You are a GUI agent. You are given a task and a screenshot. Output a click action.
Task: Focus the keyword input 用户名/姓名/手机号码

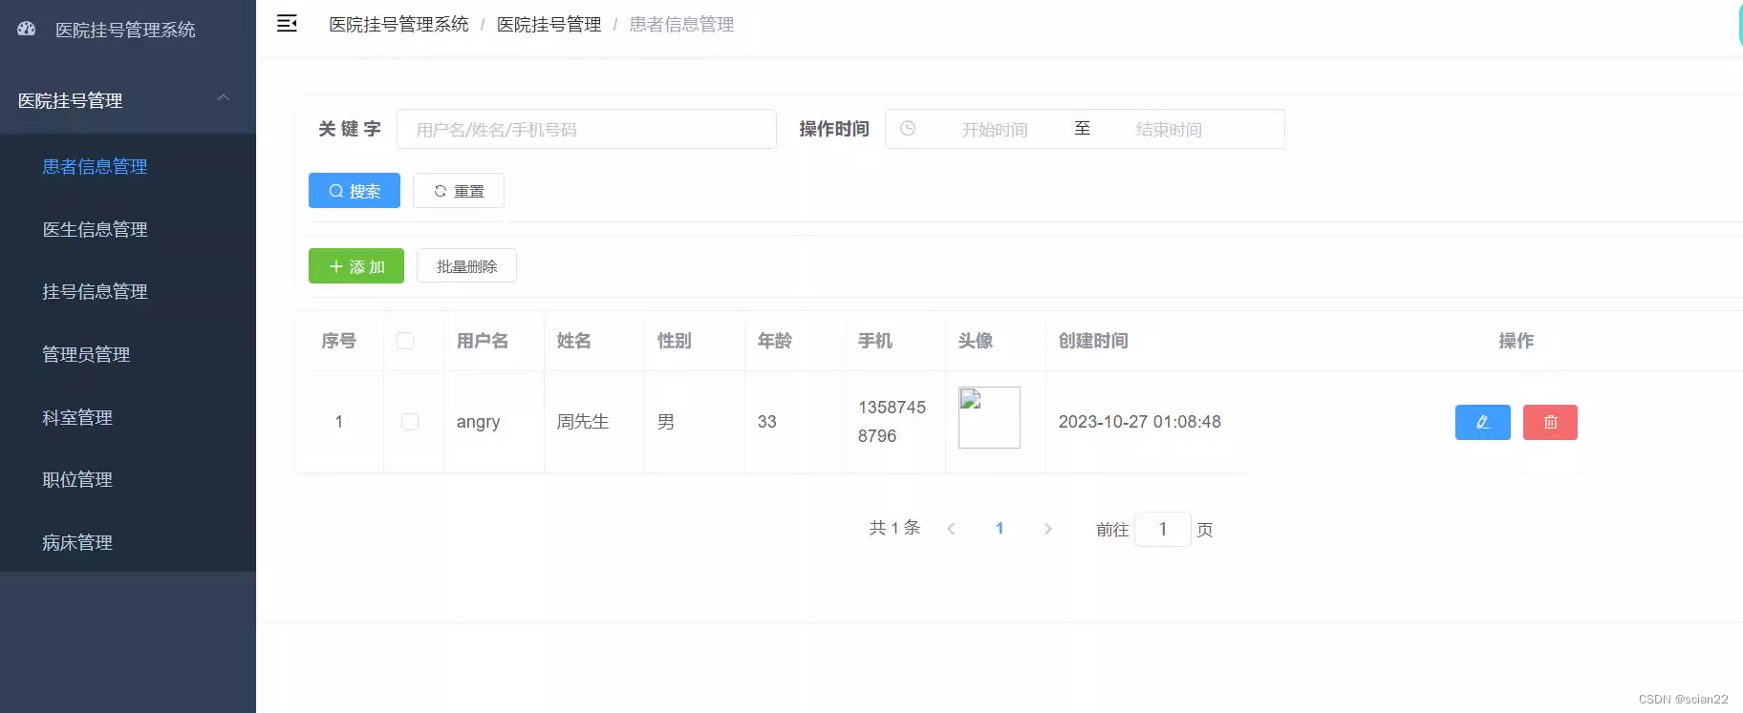[x=586, y=129]
